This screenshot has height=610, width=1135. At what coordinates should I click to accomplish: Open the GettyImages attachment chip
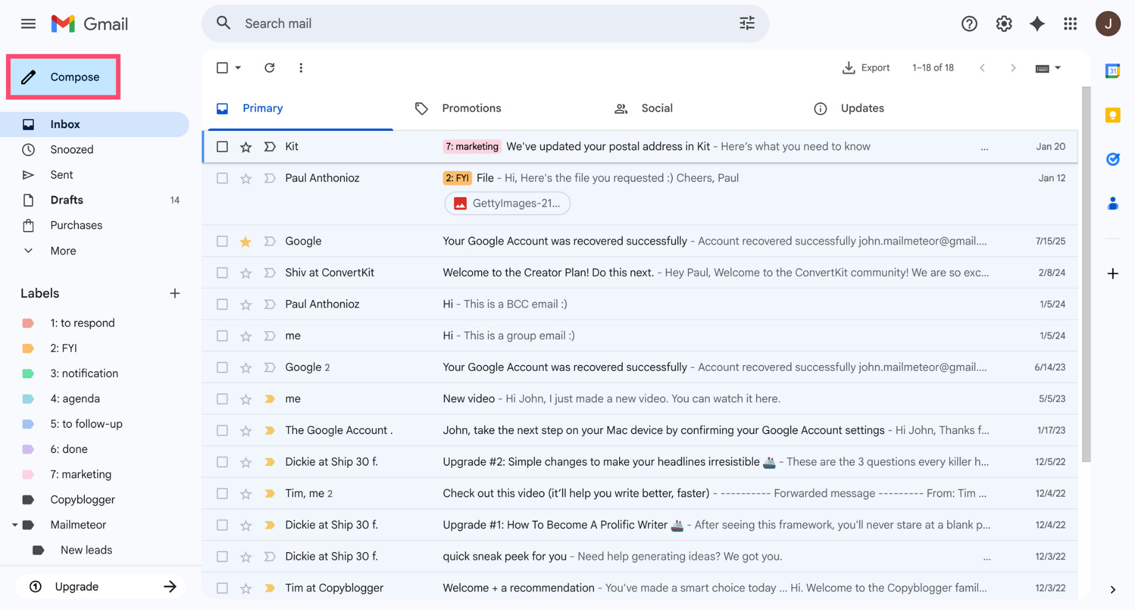pos(507,204)
